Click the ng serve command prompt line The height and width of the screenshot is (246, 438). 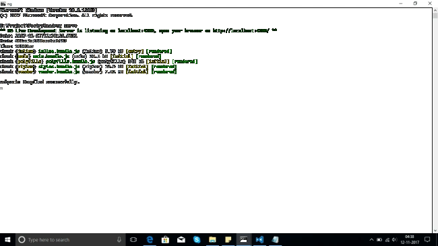pos(38,26)
